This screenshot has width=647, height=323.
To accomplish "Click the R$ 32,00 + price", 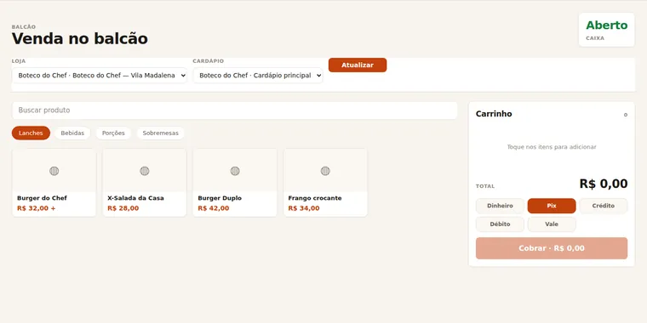I will coord(37,208).
